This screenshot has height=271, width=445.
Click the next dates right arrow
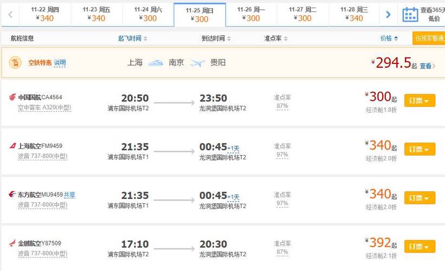point(388,15)
